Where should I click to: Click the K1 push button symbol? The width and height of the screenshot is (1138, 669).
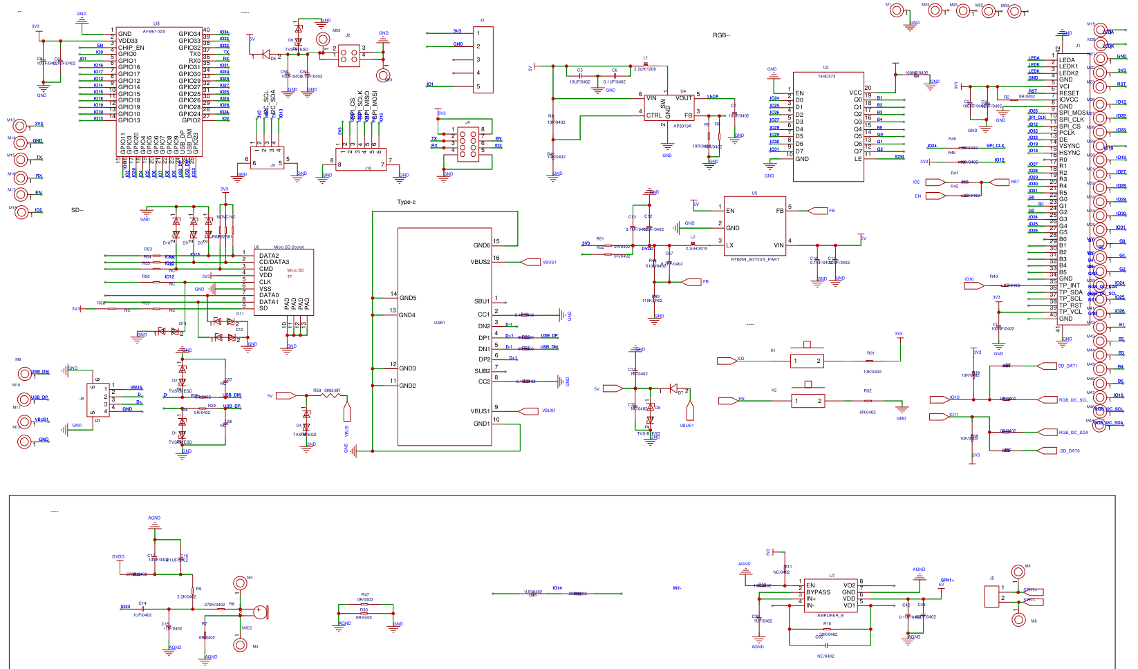808,357
